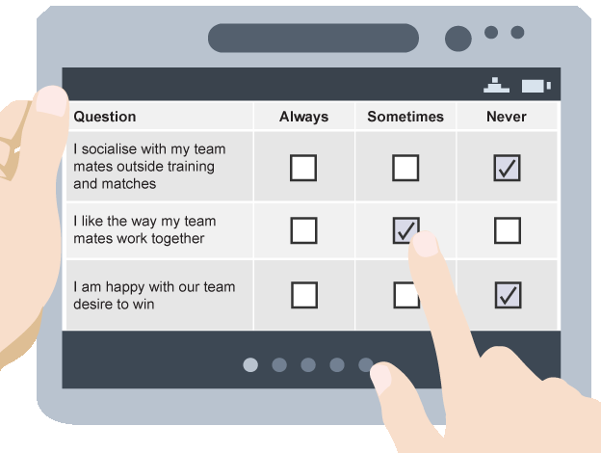Go to the first page dot
This screenshot has width=601, height=453.
(250, 364)
